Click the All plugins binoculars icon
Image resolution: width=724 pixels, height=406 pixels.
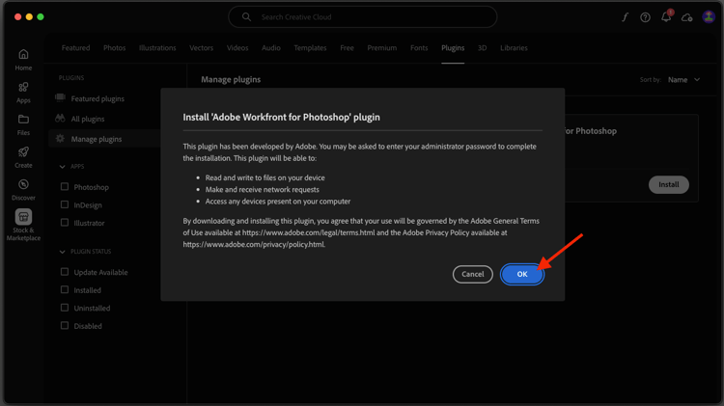(x=60, y=118)
